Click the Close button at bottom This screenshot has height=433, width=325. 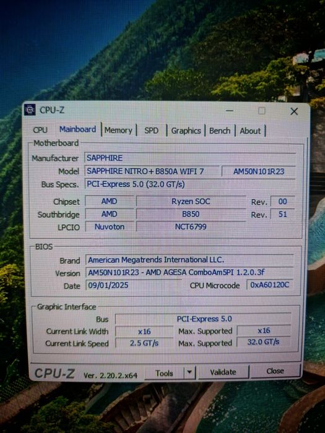275,371
